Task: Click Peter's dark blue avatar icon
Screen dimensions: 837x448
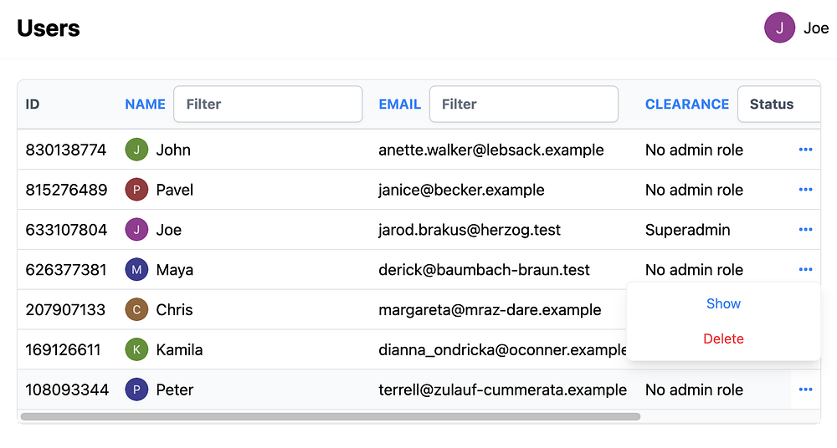Action: coord(136,389)
